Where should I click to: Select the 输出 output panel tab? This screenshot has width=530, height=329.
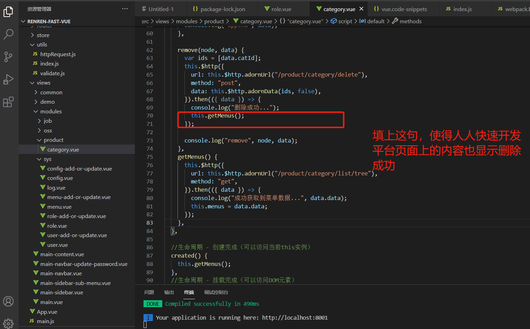[x=169, y=292]
